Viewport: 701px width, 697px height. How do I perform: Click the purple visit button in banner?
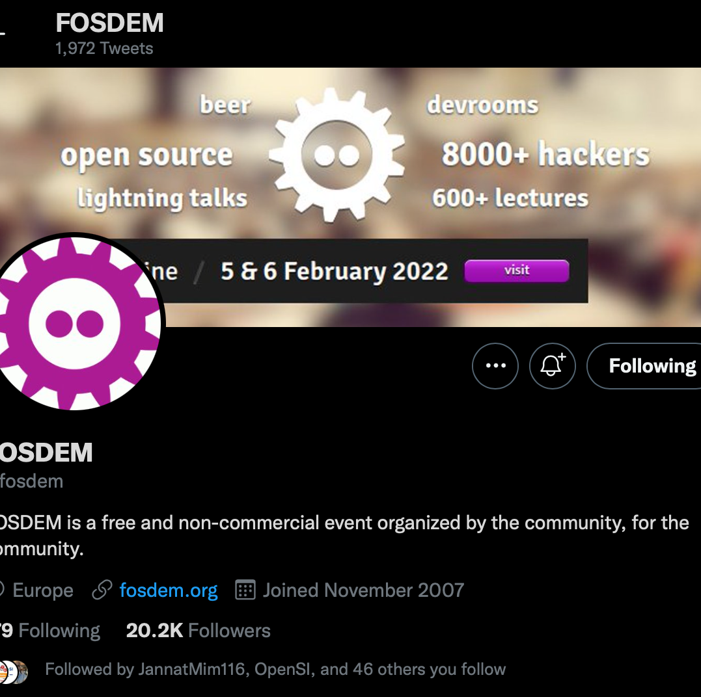[x=517, y=270]
